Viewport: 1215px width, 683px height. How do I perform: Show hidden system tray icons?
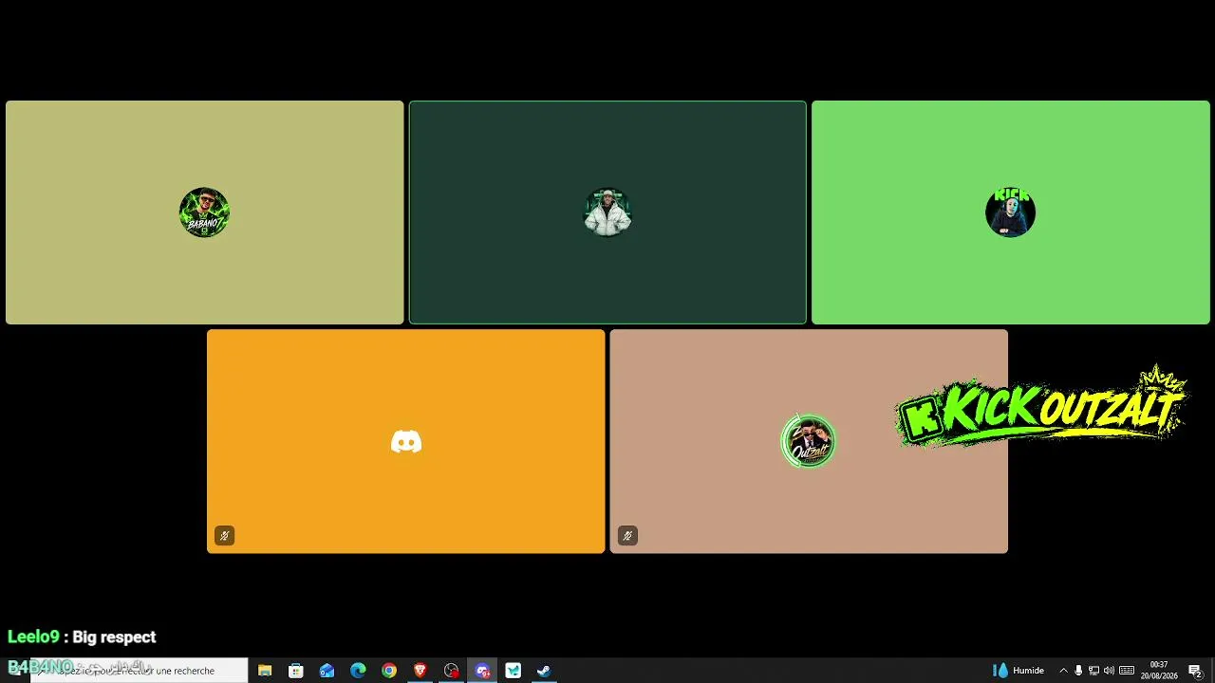[x=1063, y=671]
